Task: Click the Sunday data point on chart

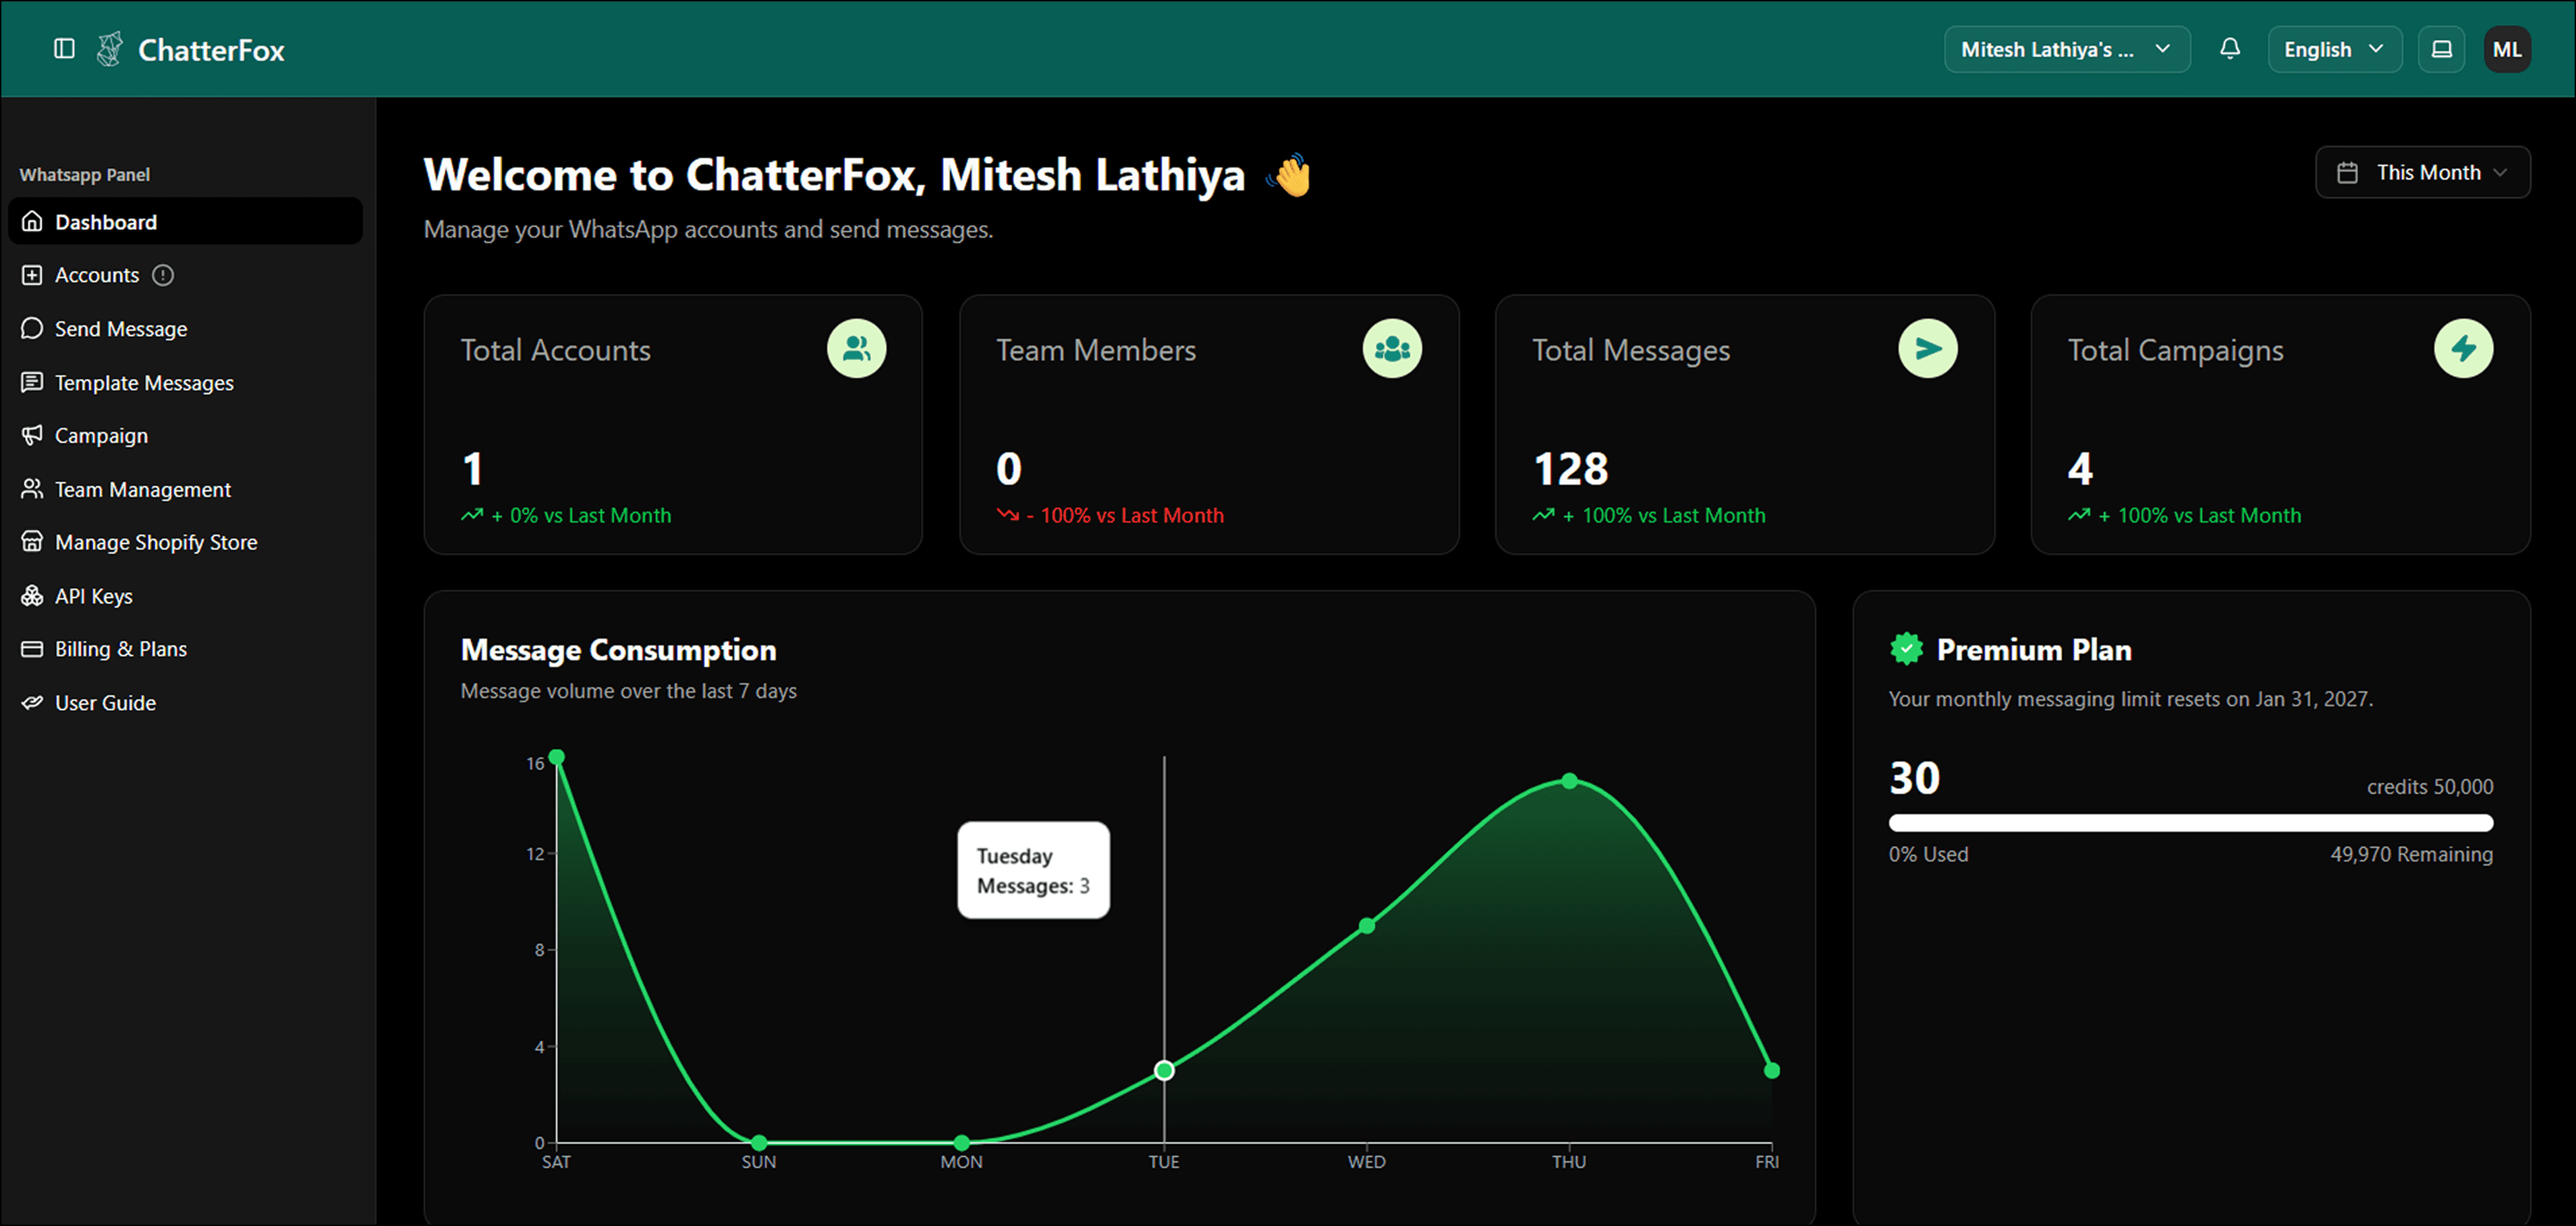Action: point(759,1142)
